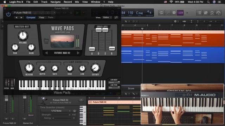
Task: Go to next preset in plugin header
Action: 21,17
